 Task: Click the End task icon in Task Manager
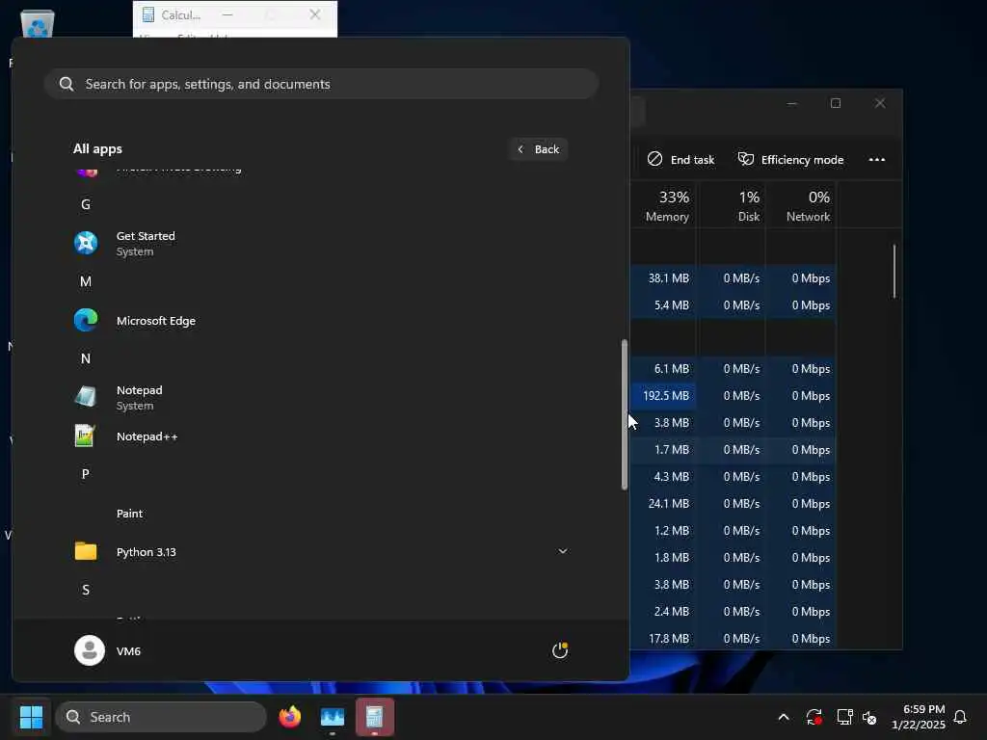pos(654,159)
